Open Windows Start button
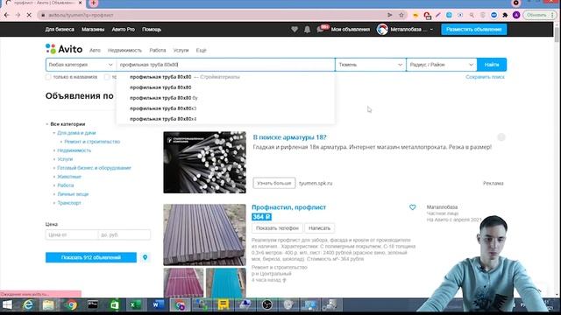561x315 pixels. [7, 305]
